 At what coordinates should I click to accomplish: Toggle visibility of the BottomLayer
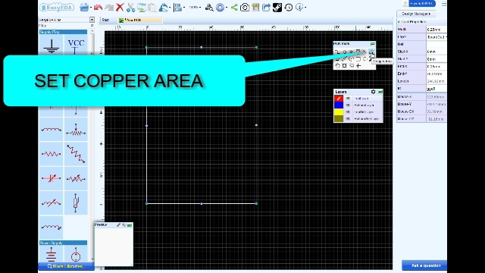point(348,105)
